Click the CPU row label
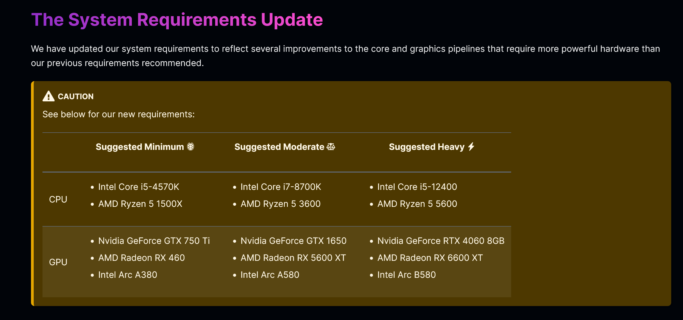Viewport: 683px width, 320px height. (x=58, y=199)
